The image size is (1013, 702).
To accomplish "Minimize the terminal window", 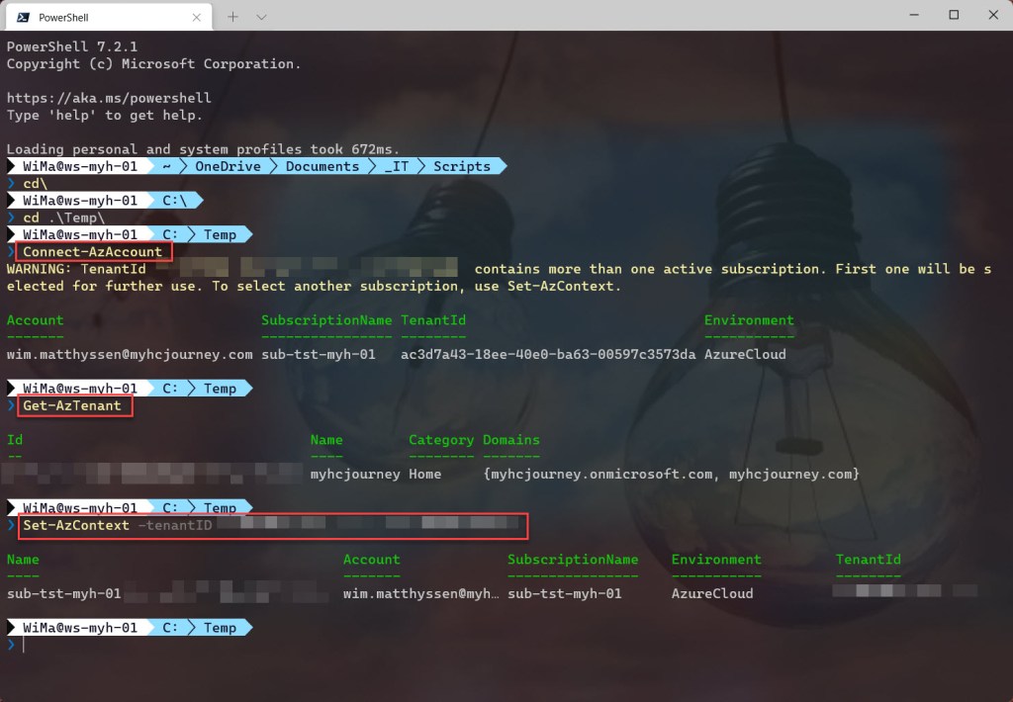I will (x=909, y=15).
